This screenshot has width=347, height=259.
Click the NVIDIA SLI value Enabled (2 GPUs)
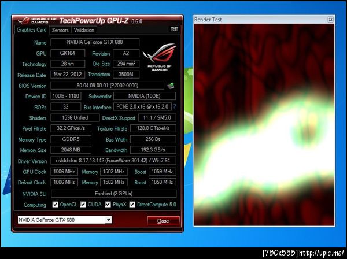(114, 194)
